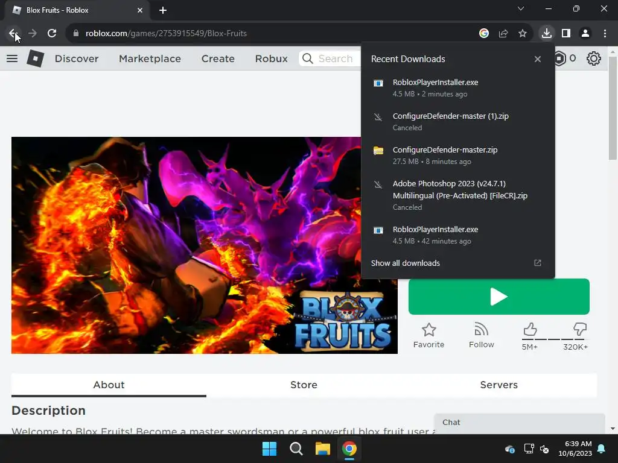Expand the tab search chevron in title bar
Screen dimensions: 618x463
(x=521, y=8)
